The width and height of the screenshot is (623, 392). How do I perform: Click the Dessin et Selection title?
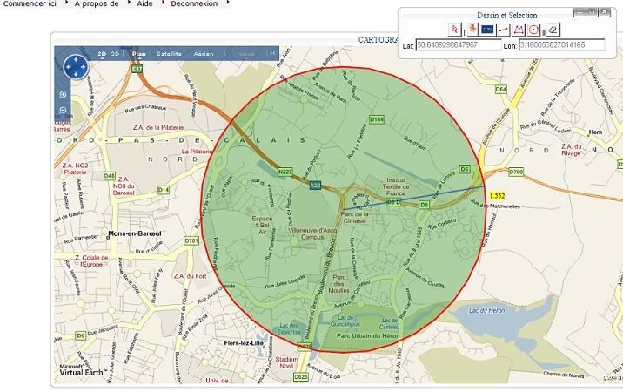pyautogui.click(x=507, y=15)
